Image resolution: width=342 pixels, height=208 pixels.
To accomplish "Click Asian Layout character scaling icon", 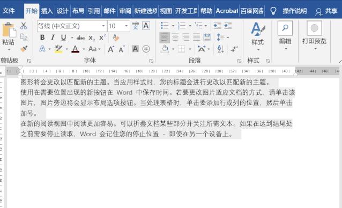I will coord(202,49).
